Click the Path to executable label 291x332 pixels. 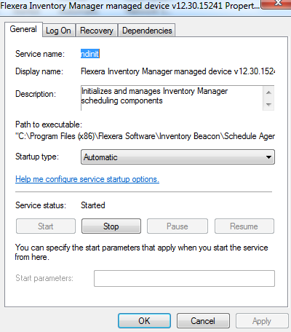[x=49, y=125]
